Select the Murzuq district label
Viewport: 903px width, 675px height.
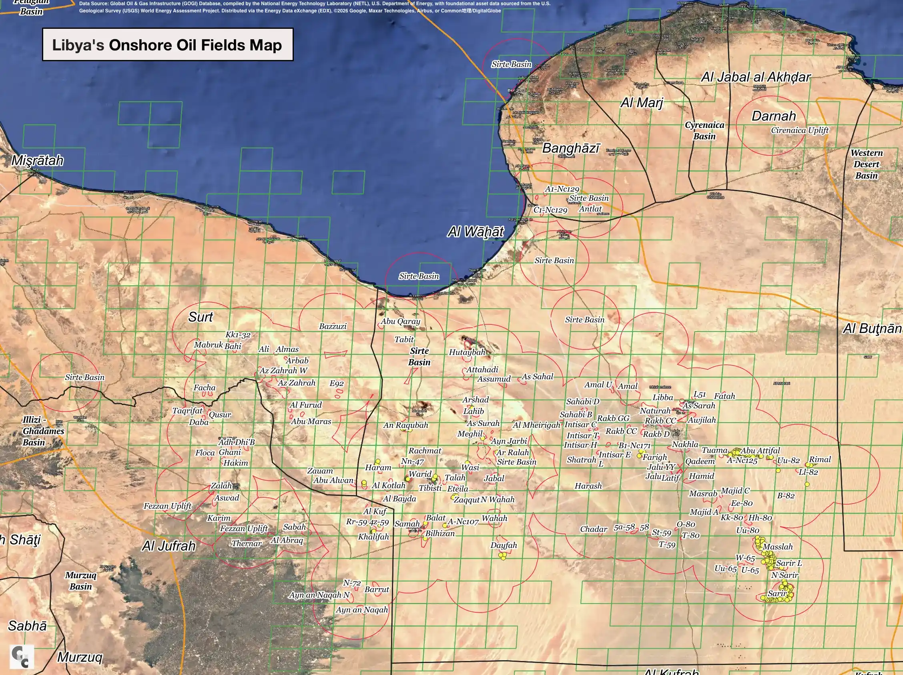point(80,657)
